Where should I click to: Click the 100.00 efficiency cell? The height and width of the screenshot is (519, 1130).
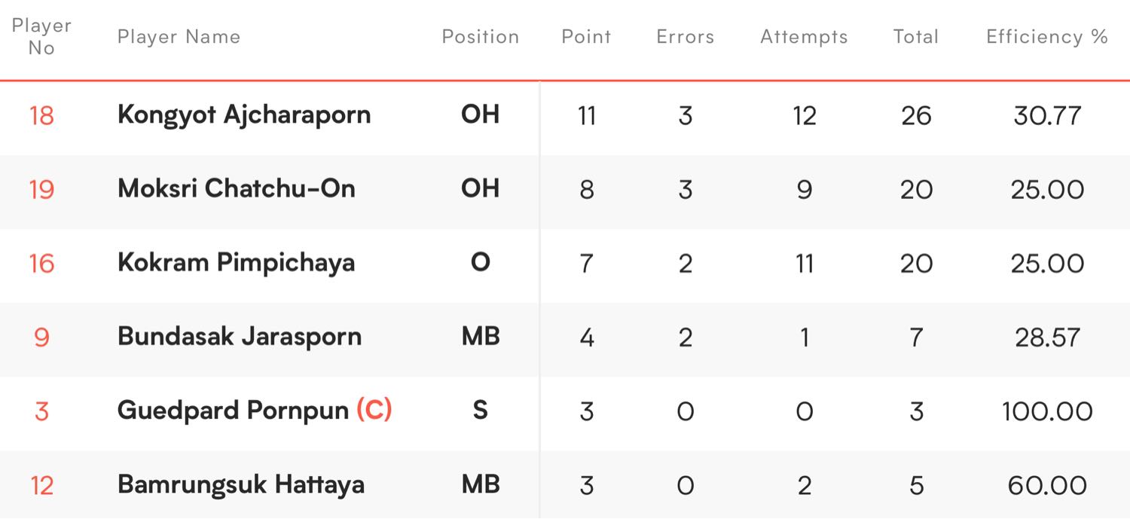point(1047,411)
